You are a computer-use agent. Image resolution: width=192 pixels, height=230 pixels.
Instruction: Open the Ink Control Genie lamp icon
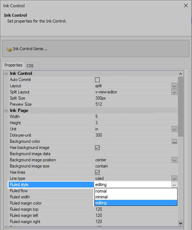coord(9,49)
